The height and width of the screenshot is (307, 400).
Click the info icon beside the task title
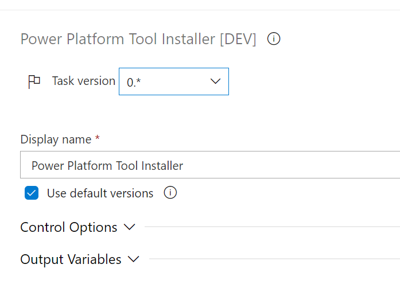(x=274, y=39)
